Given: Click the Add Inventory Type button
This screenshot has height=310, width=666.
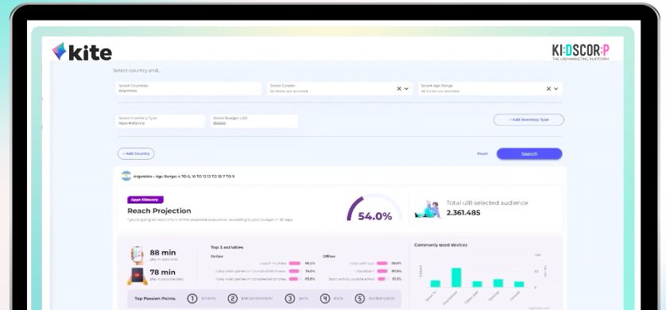Looking at the screenshot, I should [529, 120].
